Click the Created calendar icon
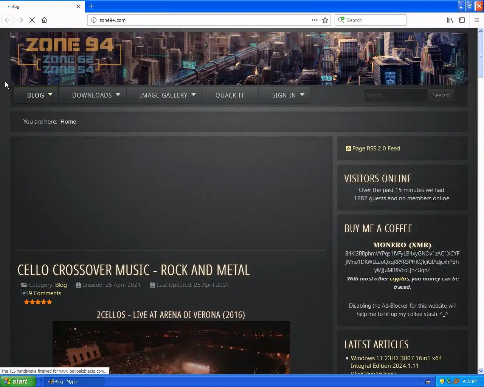This screenshot has width=484, height=387. (78, 285)
